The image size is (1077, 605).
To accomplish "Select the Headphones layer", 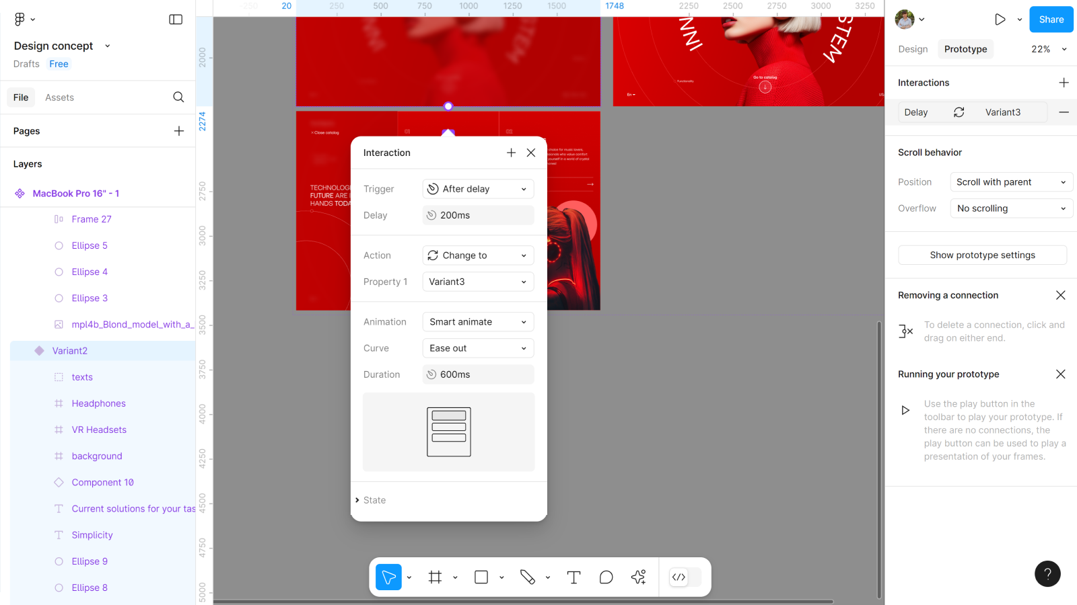I will [98, 403].
